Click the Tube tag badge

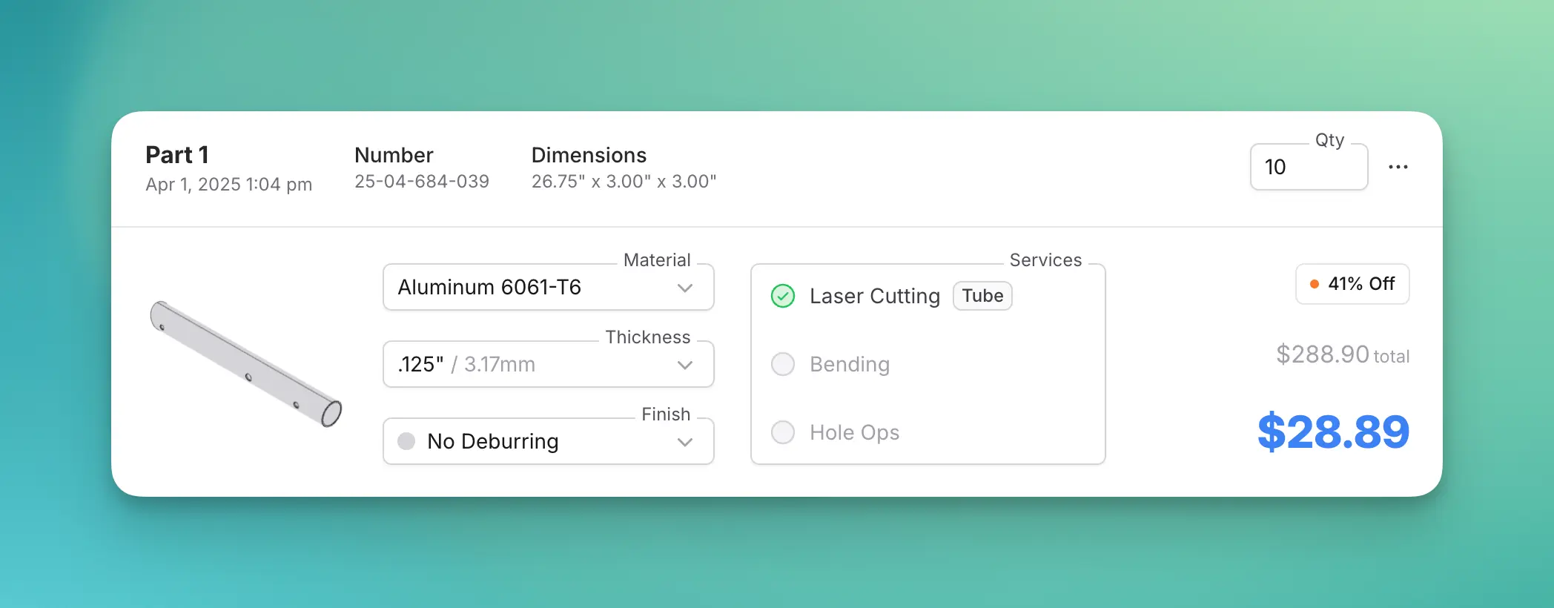point(982,296)
